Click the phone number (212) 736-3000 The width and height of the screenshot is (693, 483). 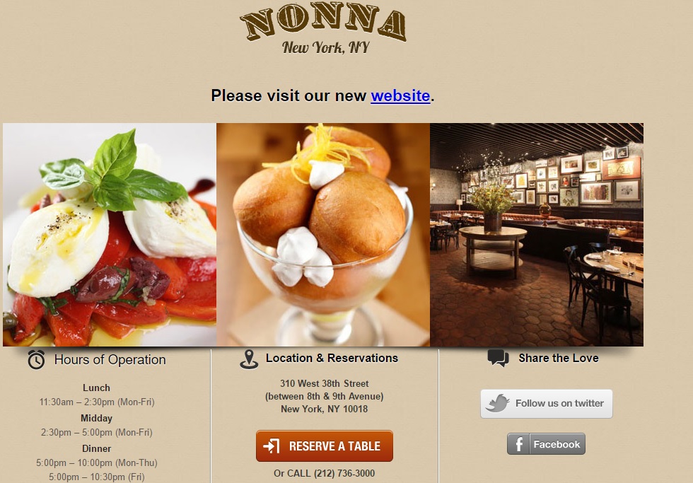(344, 473)
